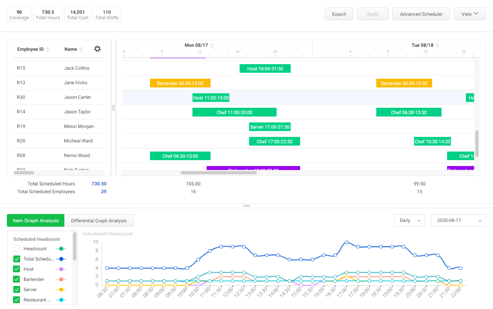Screen dimensions: 493x309
Task: Sort by Employee ID column arrows
Action: [48, 49]
